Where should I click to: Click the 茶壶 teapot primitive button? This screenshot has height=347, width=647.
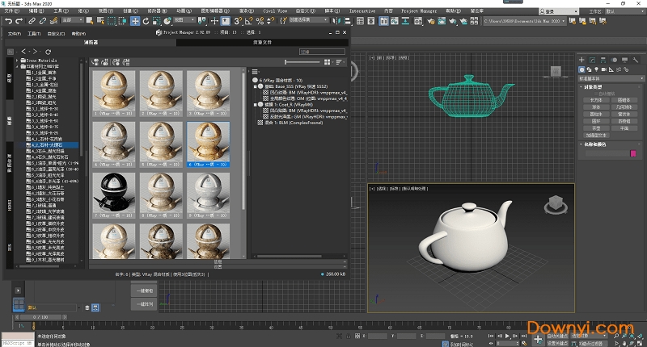point(596,128)
